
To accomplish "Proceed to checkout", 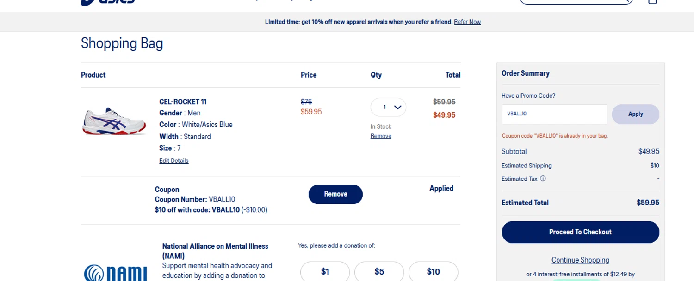I will (580, 232).
